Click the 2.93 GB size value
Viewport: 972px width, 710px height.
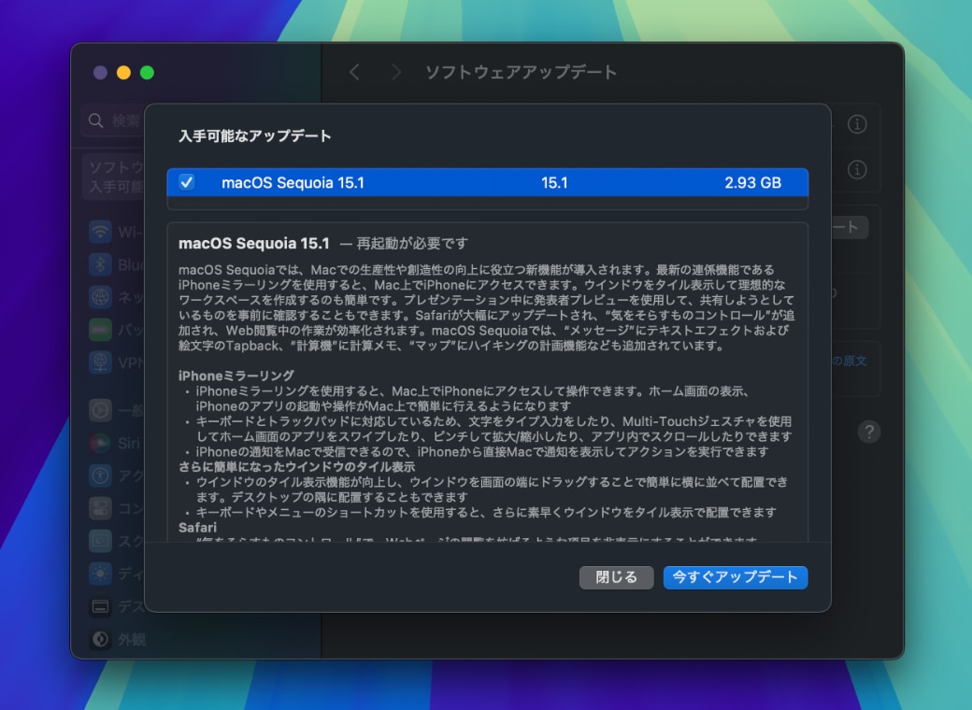(x=752, y=183)
